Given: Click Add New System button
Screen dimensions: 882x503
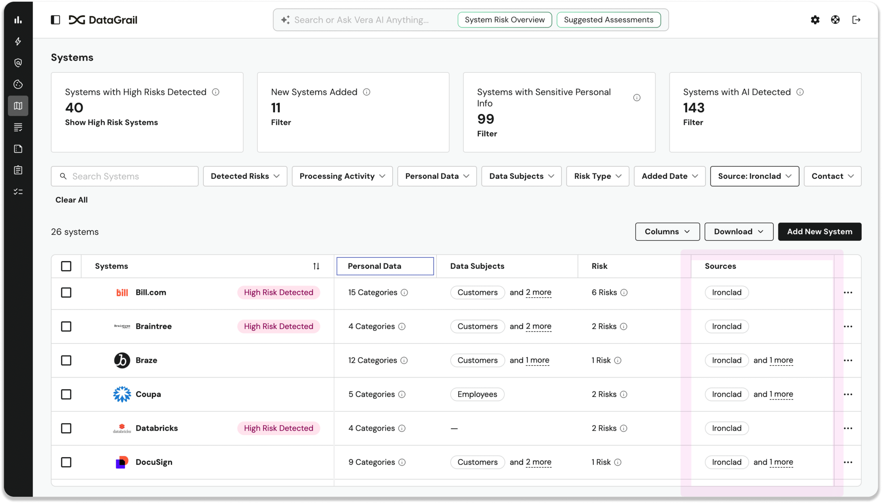Looking at the screenshot, I should coord(819,232).
